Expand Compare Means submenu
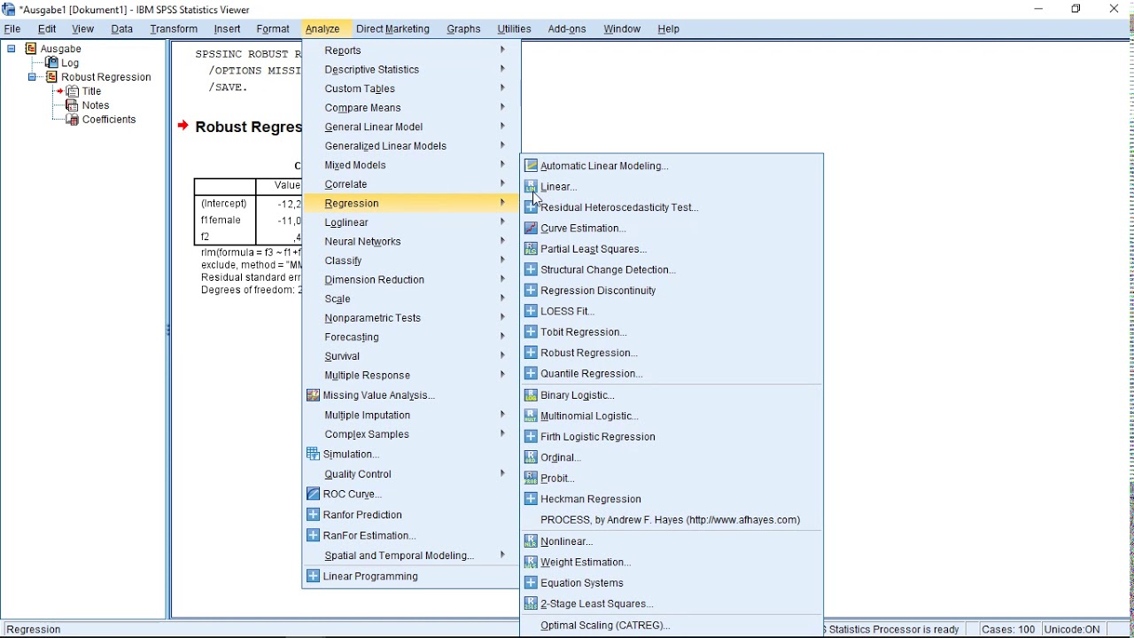Image resolution: width=1134 pixels, height=638 pixels. coord(412,108)
